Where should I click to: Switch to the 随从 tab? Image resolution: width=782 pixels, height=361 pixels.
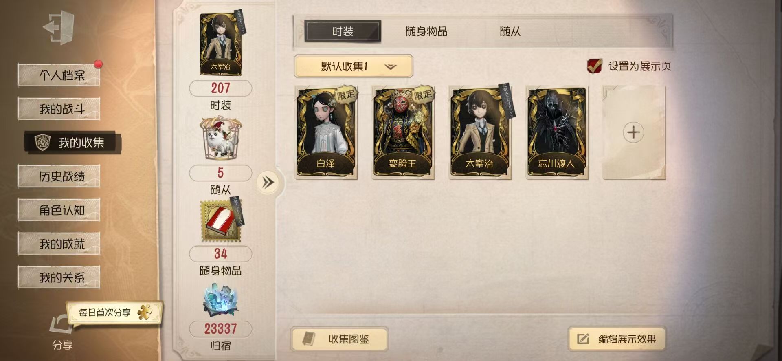[x=510, y=31]
